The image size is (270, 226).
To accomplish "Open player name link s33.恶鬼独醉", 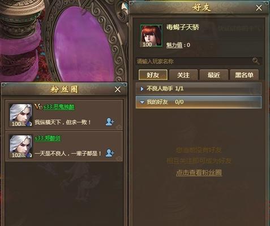I will coord(59,107).
